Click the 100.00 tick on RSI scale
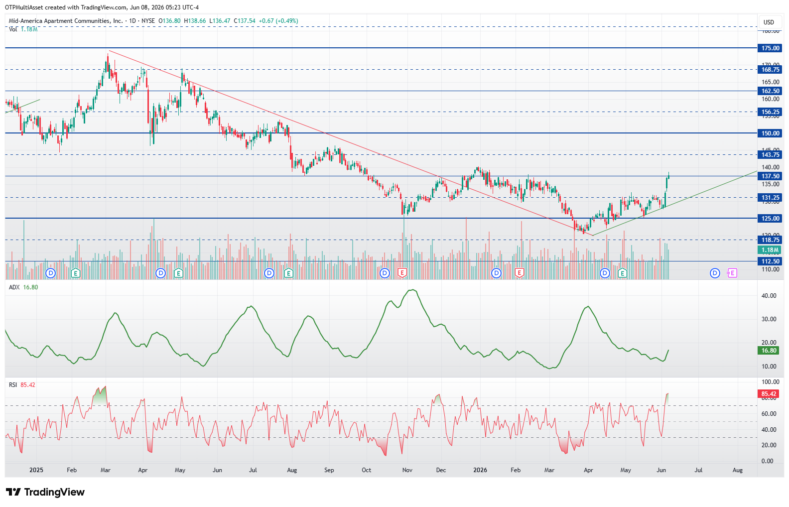 coord(771,382)
